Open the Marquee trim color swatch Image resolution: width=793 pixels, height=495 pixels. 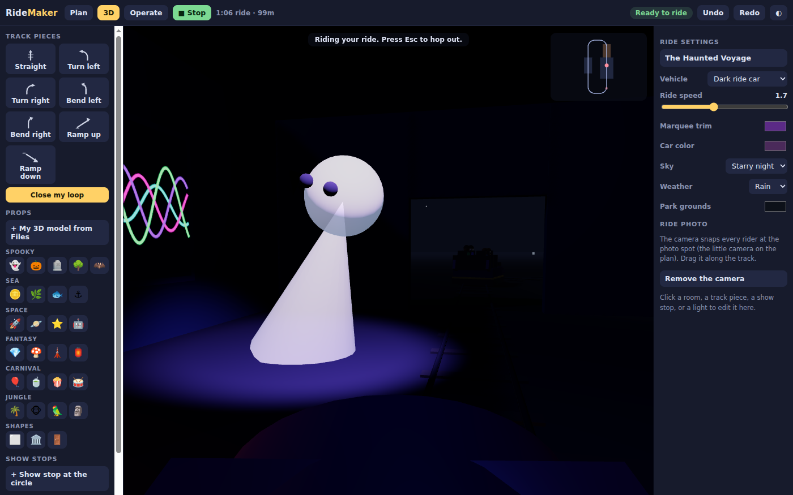pyautogui.click(x=775, y=126)
